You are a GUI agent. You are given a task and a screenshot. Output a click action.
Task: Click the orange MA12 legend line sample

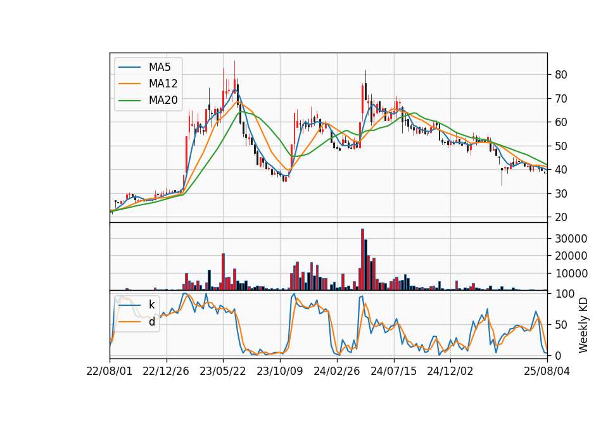[x=129, y=84]
